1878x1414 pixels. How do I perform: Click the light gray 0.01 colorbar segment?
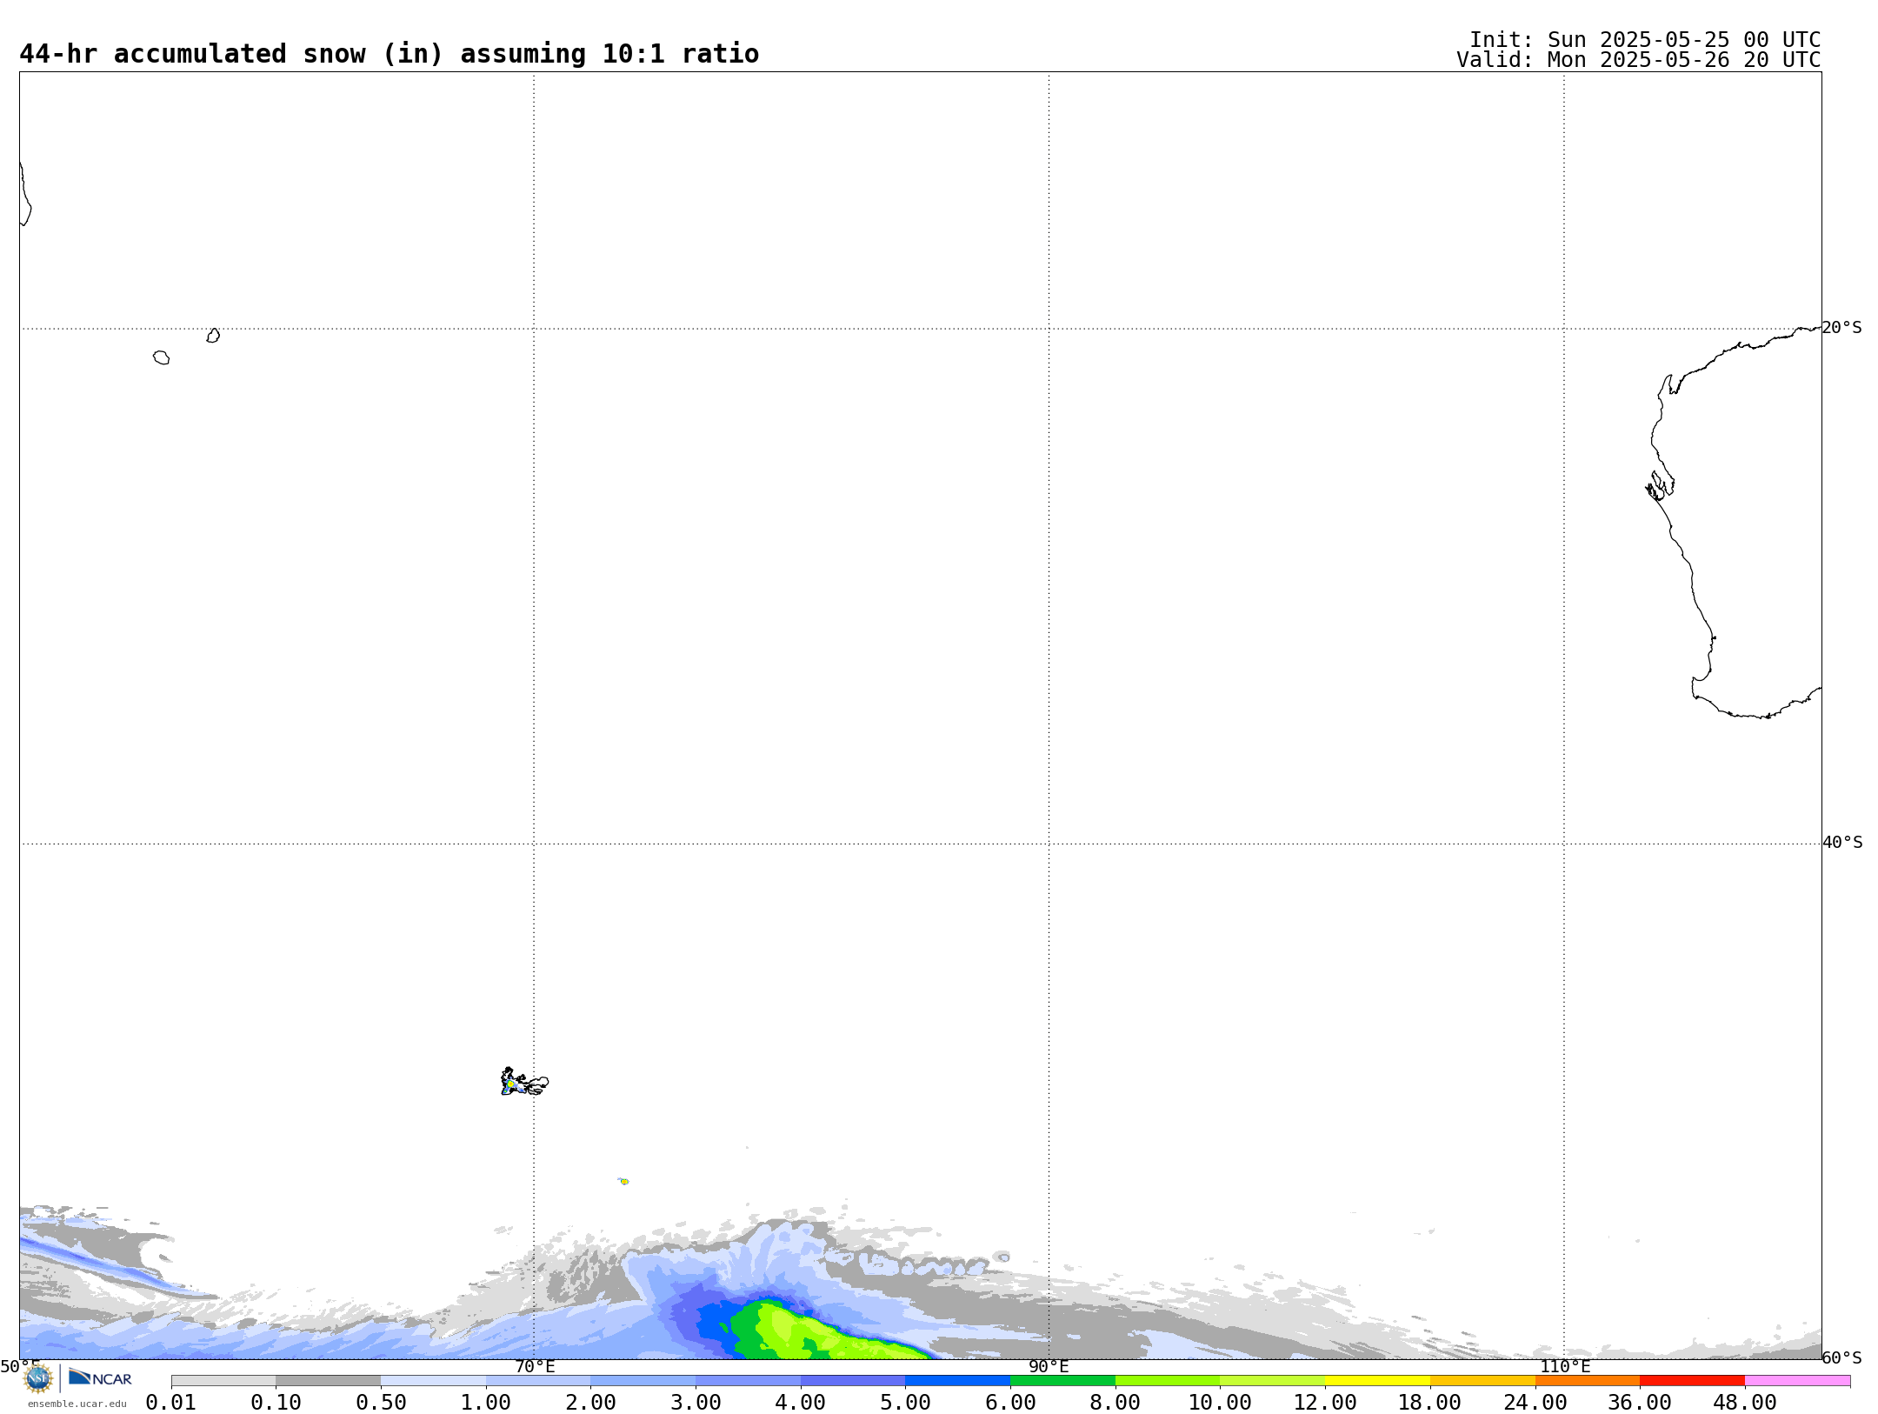click(223, 1381)
